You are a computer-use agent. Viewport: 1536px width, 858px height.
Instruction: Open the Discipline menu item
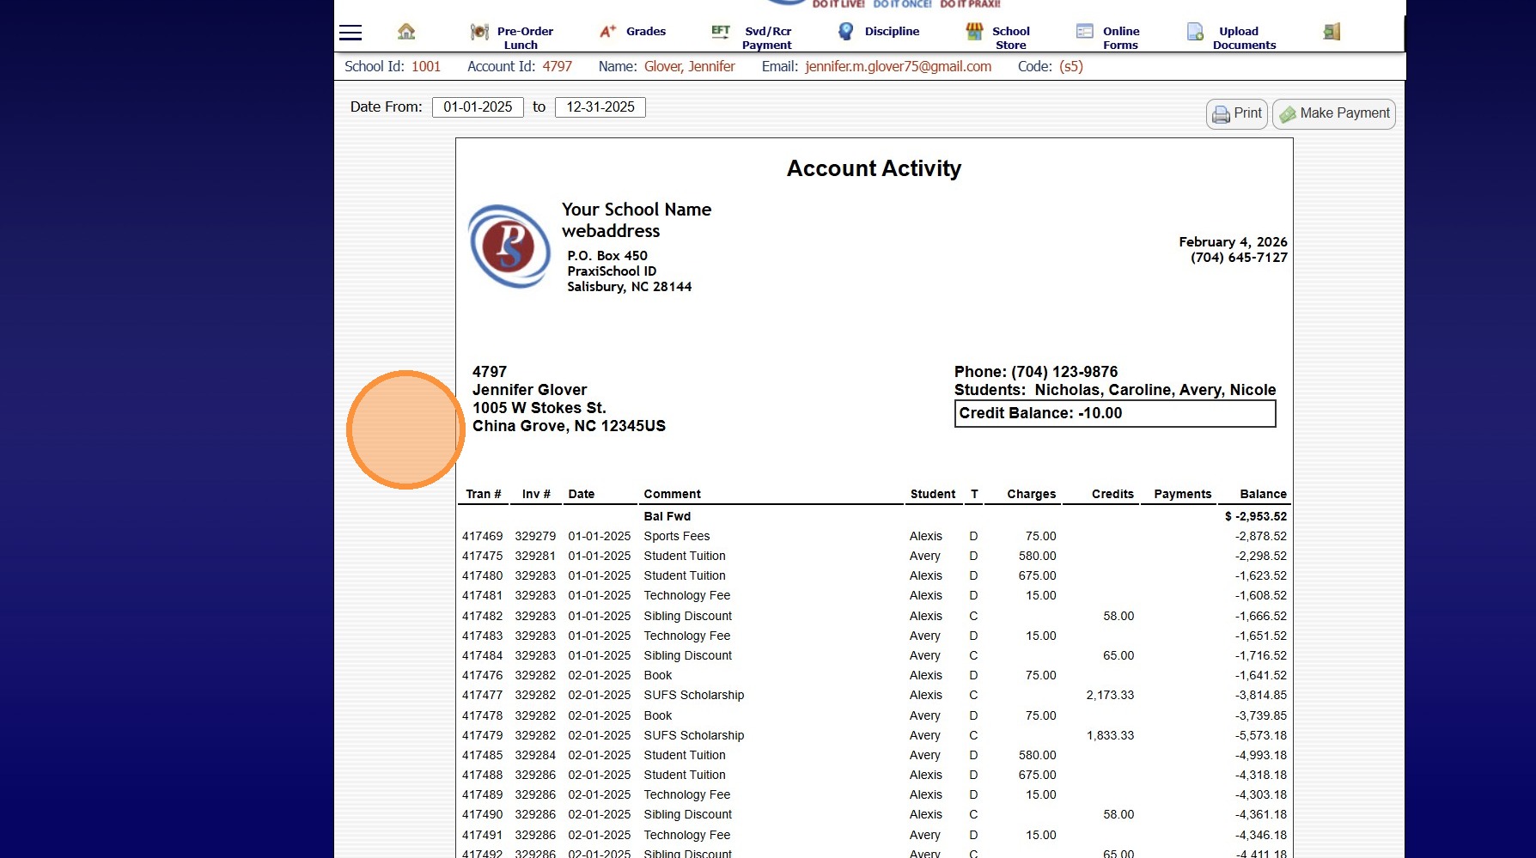(x=892, y=32)
